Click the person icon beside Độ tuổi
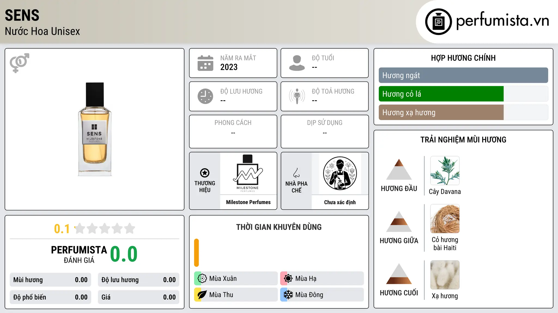 297,63
